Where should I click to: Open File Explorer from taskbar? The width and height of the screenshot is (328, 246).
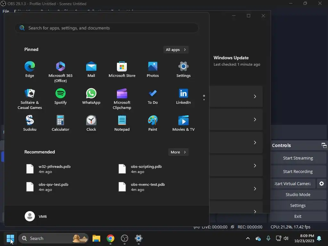96,238
